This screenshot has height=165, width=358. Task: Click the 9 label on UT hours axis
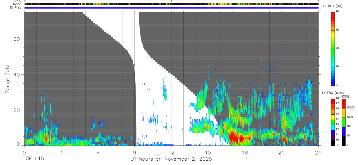134,152
